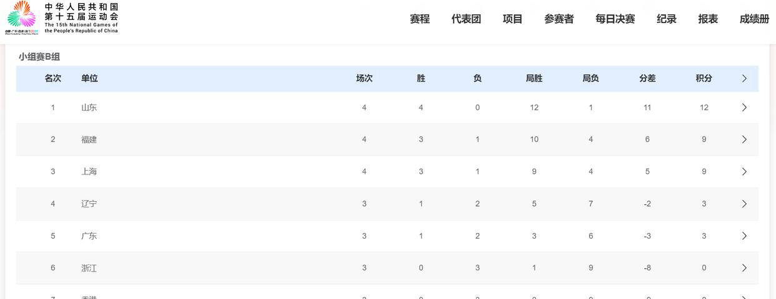Expand the 广东 row chevron
Image resolution: width=776 pixels, height=299 pixels.
[744, 236]
